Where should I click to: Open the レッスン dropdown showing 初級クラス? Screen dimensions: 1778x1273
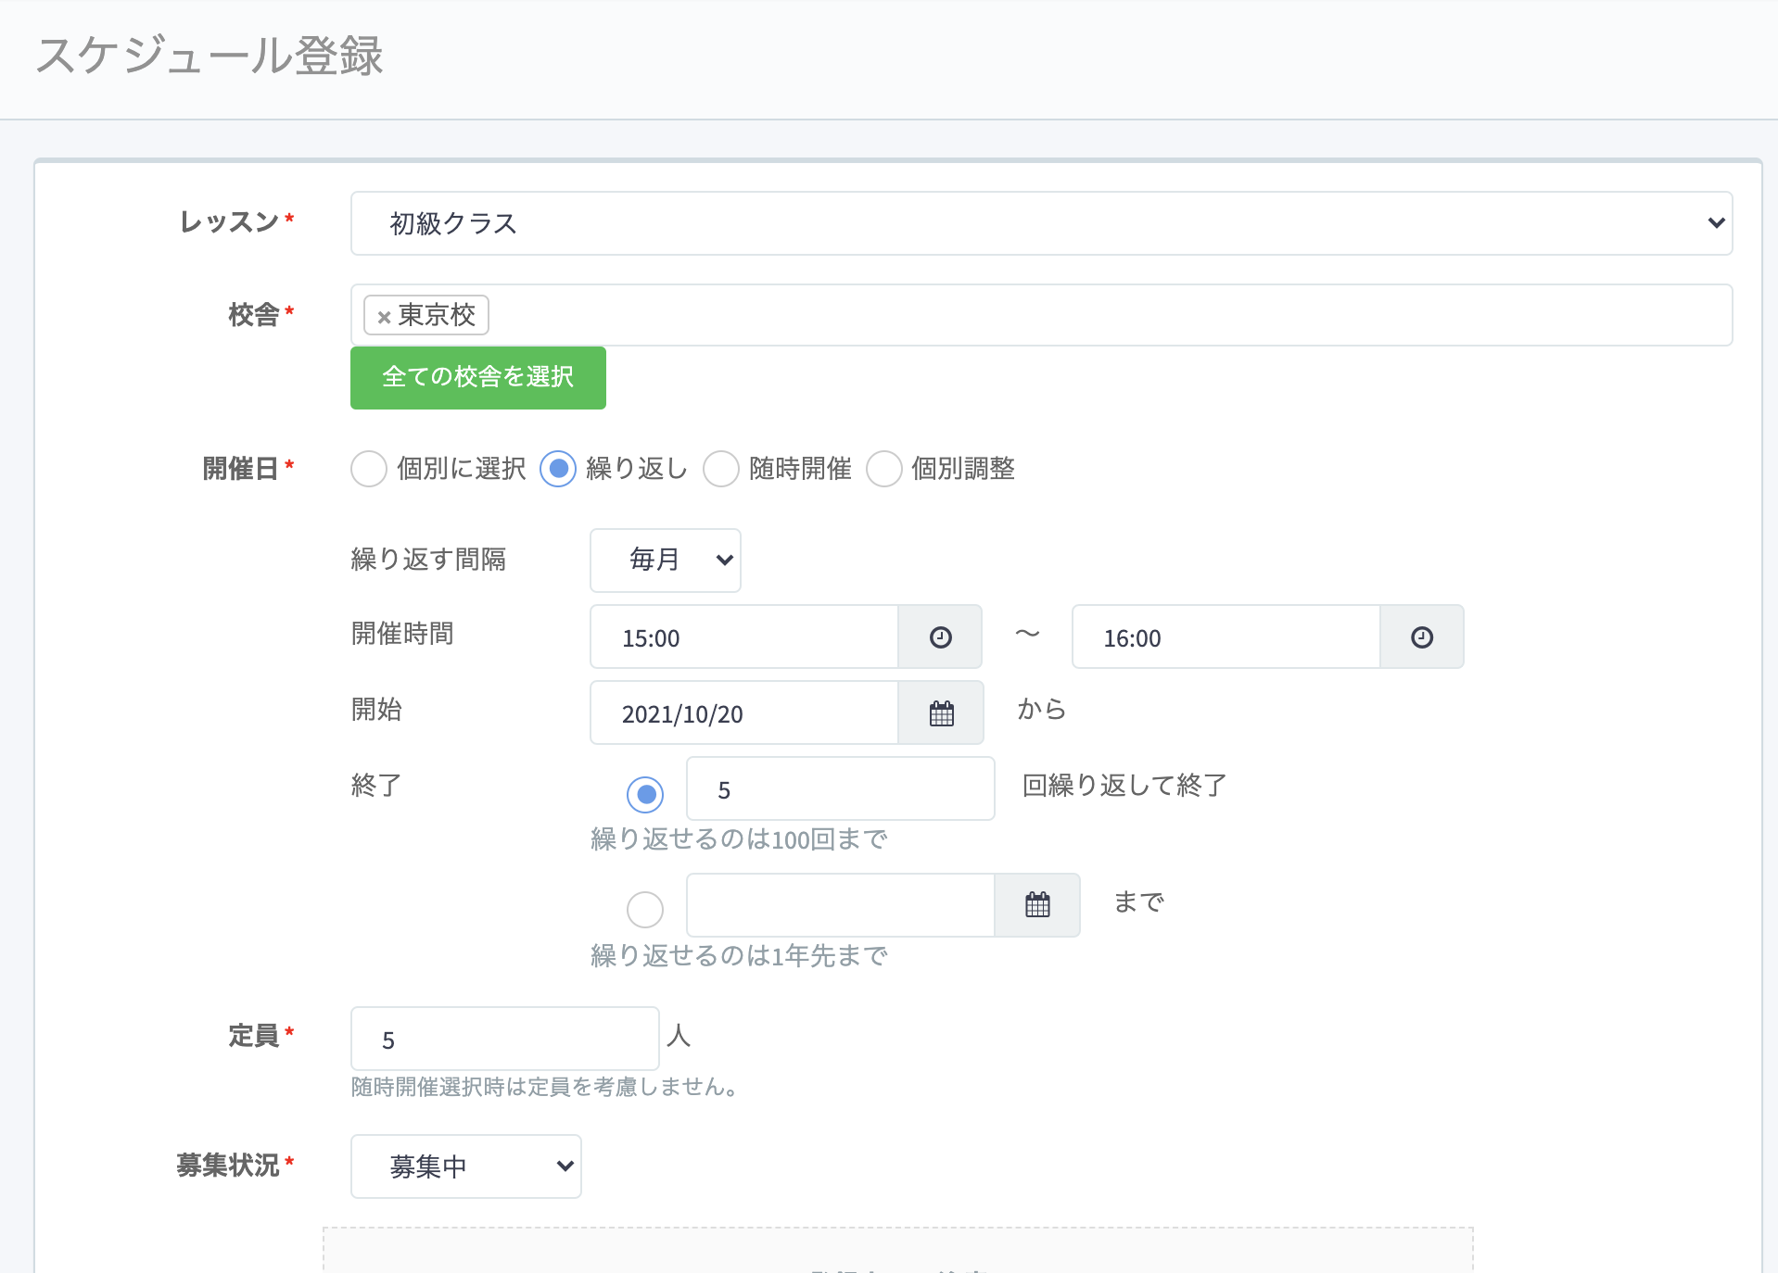1041,223
